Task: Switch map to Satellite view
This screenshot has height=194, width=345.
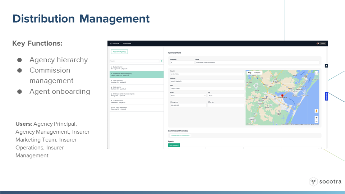Action: 257,73
